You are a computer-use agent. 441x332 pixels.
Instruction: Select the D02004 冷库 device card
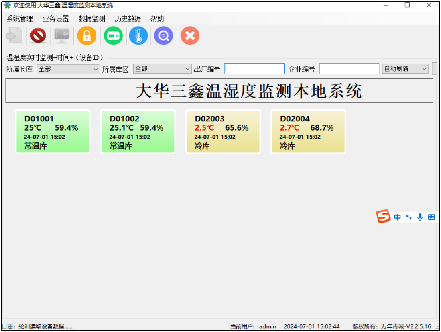pos(308,131)
